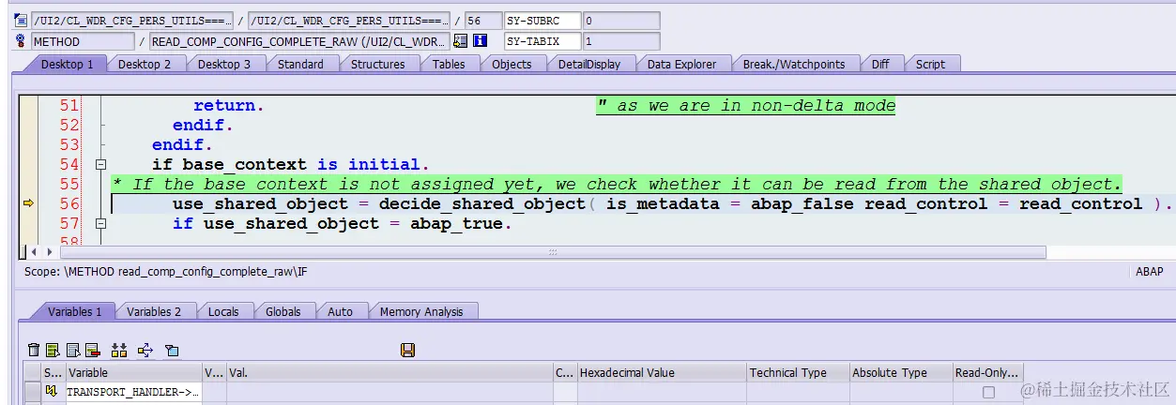Set breakpoint in margin at line 57
Viewport: 1176px width, 405px height.
pos(28,223)
